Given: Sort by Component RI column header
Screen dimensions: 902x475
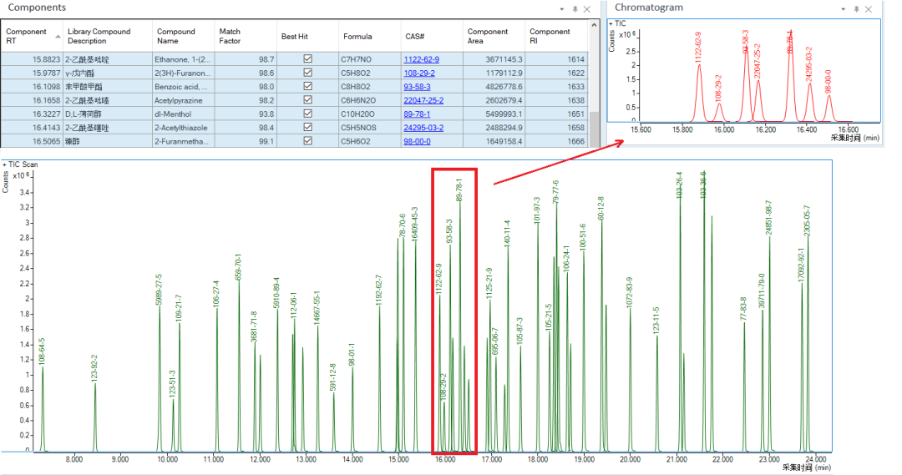Looking at the screenshot, I should 556,36.
